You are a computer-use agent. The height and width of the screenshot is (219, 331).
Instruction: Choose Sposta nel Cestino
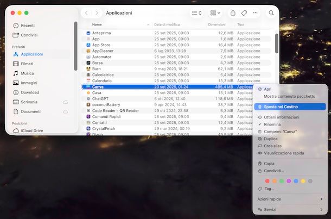[290, 107]
